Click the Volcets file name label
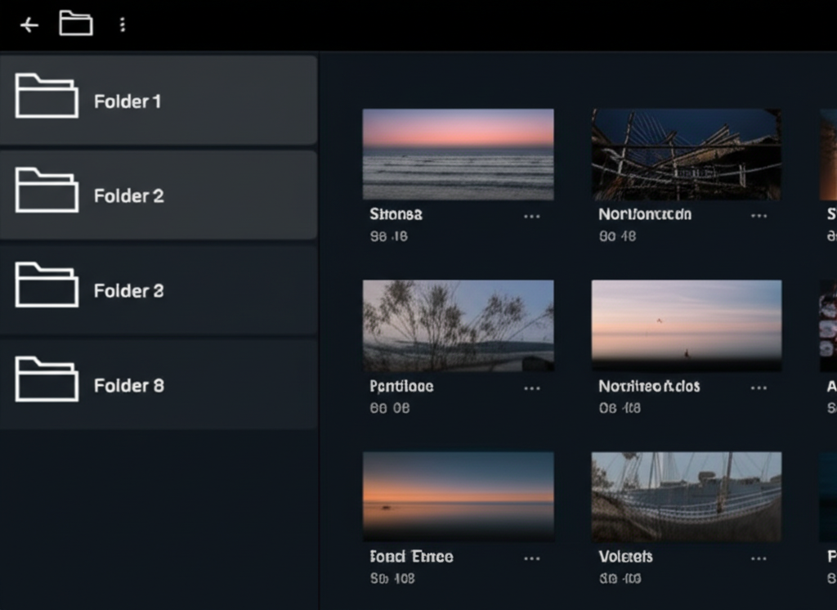Viewport: 837px width, 610px height. [625, 557]
